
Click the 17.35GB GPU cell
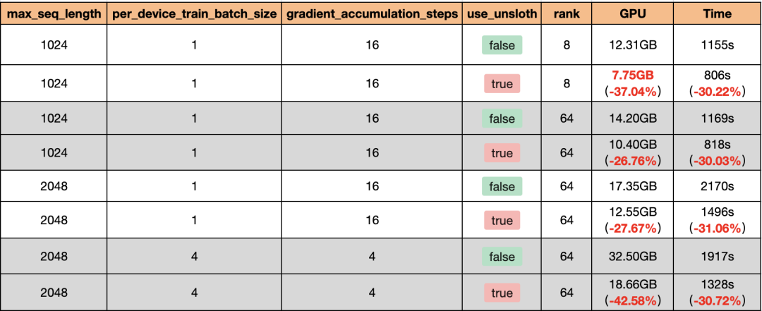[631, 186]
